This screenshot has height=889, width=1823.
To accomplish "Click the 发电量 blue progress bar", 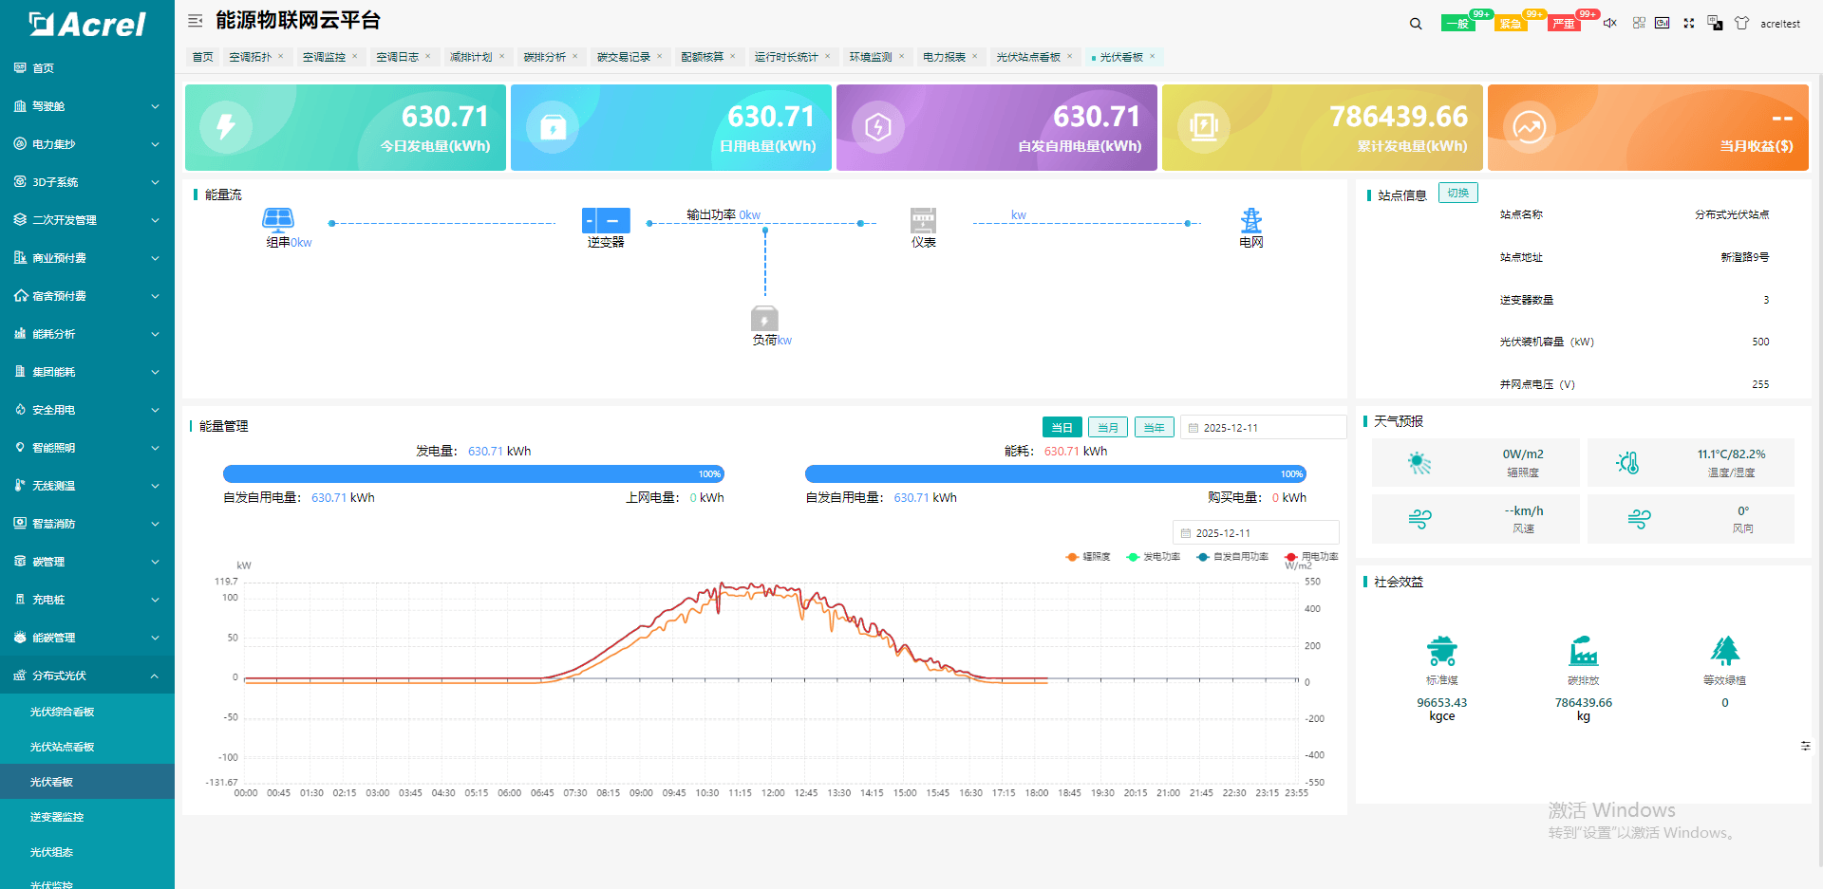I will (473, 473).
